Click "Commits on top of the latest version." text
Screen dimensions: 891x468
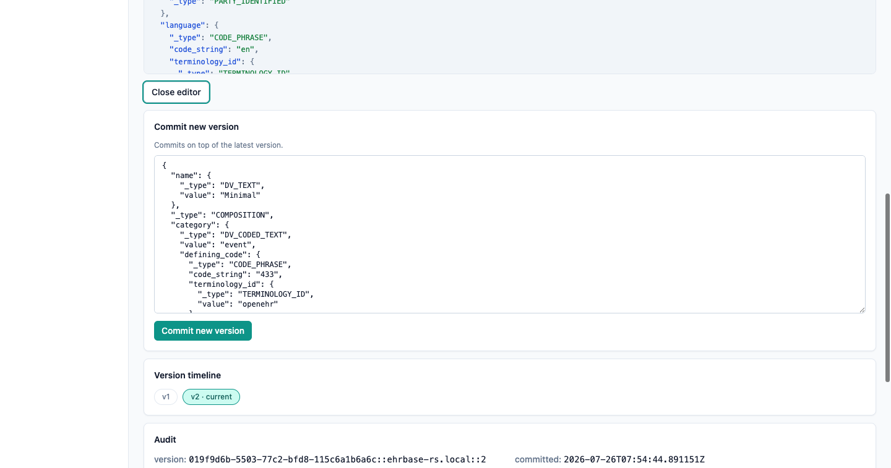click(218, 145)
